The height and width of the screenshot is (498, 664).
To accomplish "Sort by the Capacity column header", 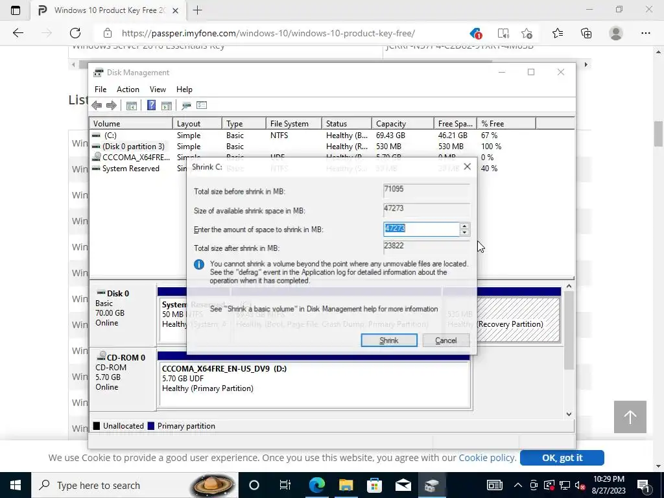I will (x=403, y=124).
